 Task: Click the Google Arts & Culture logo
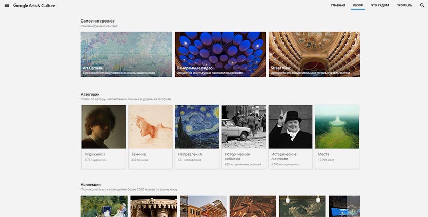click(34, 5)
